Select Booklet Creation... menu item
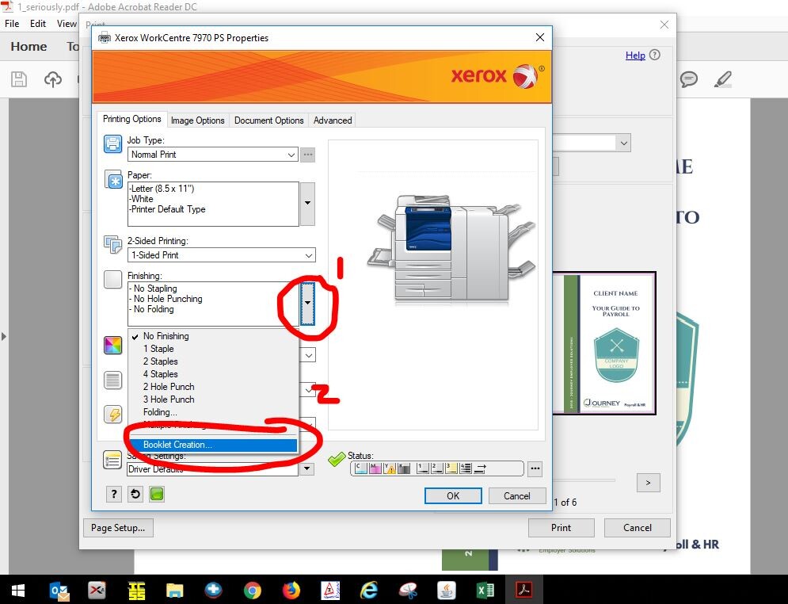Image resolution: width=788 pixels, height=604 pixels. (213, 445)
